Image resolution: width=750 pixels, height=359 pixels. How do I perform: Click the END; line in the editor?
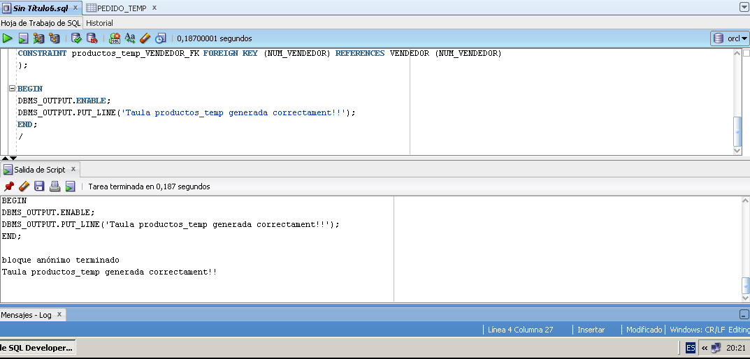pyautogui.click(x=27, y=124)
